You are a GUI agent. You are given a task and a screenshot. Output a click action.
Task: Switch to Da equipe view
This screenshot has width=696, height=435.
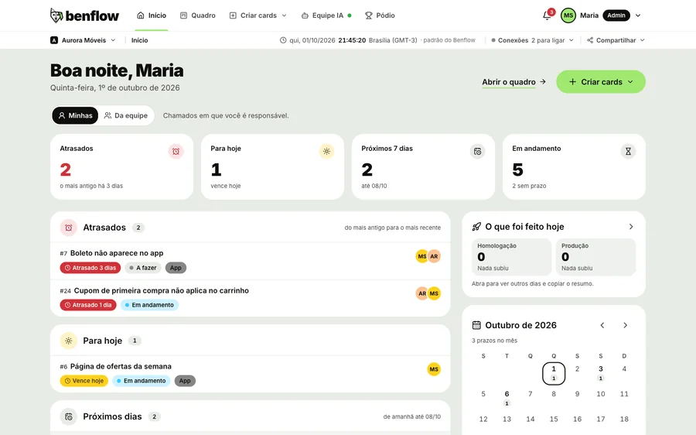coord(125,115)
